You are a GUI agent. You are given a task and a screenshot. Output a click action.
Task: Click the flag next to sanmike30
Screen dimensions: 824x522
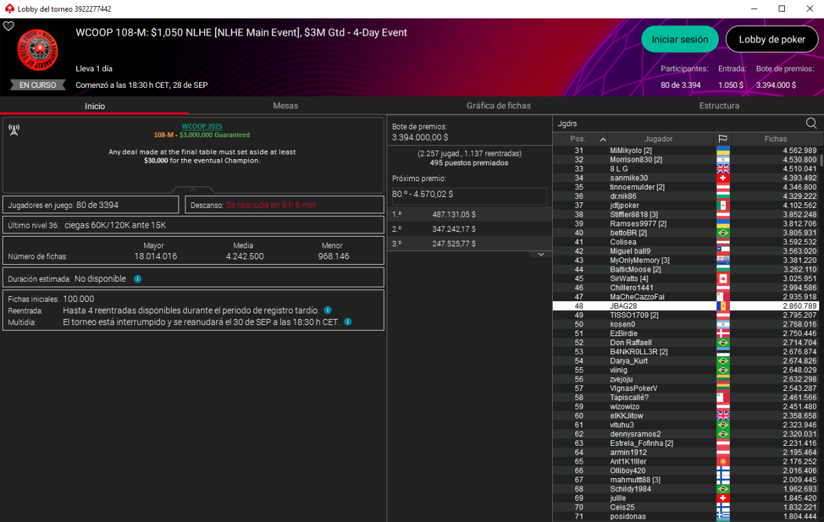tap(722, 178)
